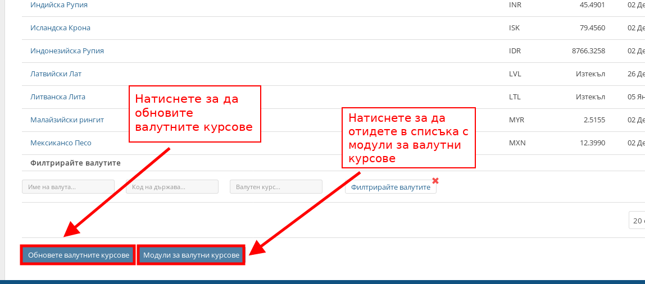Open the Мексикансо Песо currency link
The width and height of the screenshot is (645, 284).
click(x=61, y=143)
